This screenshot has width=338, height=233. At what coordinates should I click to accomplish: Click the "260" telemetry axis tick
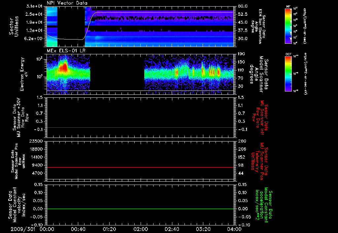(241, 141)
